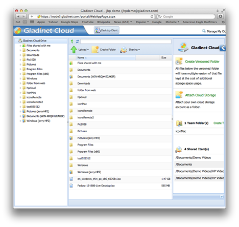The image size is (239, 227).
Task: Click iconMac under Team Folders
Action: point(181,131)
